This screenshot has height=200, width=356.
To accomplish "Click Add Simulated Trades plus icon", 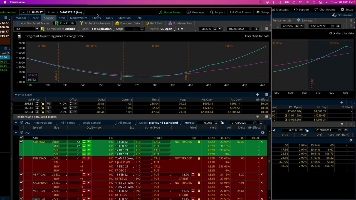I will click(18, 23).
